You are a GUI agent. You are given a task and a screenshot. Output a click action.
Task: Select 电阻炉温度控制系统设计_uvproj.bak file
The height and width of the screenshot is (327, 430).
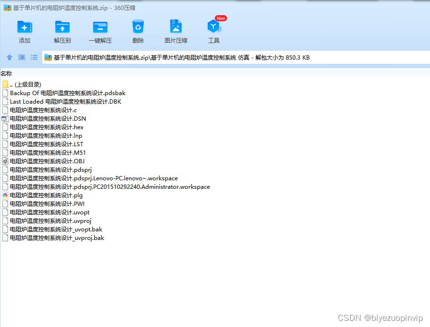click(57, 238)
